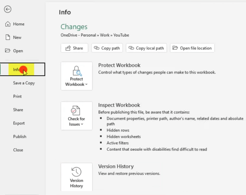This screenshot has height=195, width=246.
Task: Click the Work folder in the path
Action: click(x=105, y=35)
